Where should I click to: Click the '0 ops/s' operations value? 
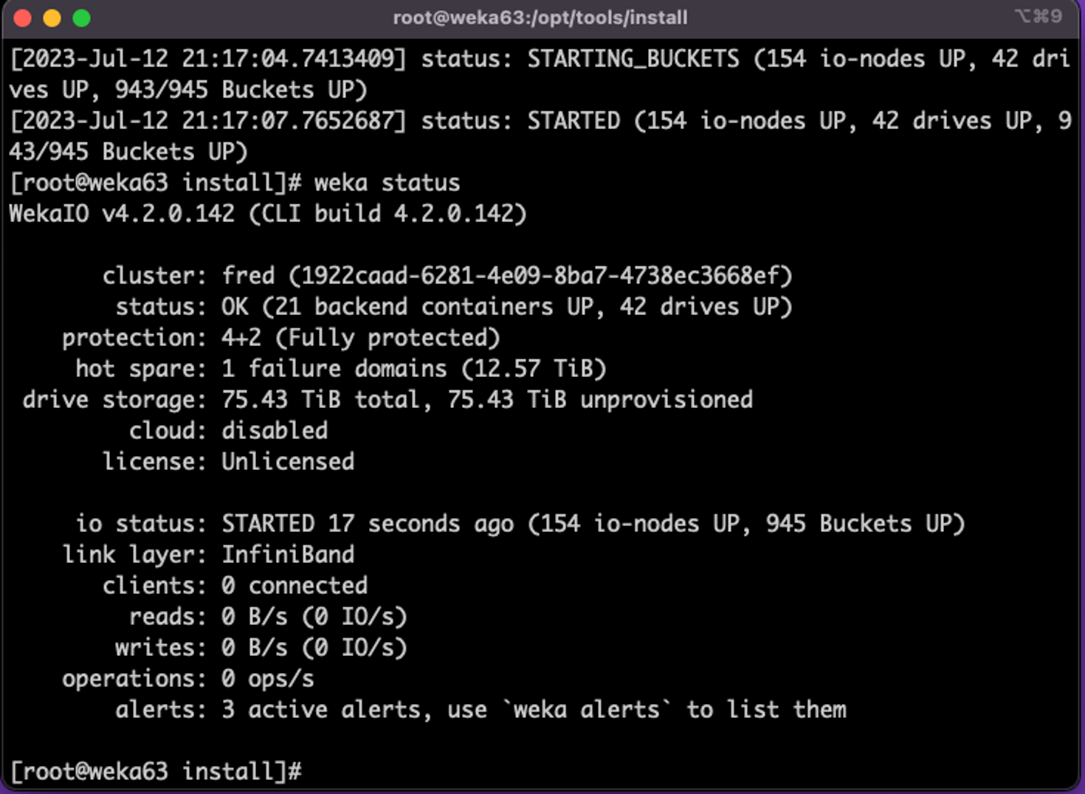[268, 679]
